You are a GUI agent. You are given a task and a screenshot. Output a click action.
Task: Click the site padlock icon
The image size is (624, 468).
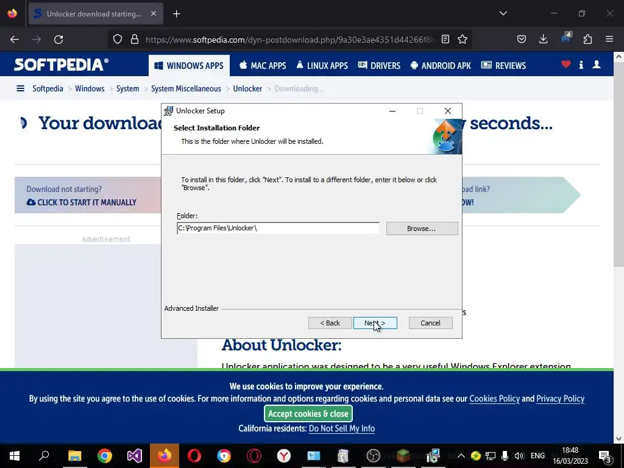[x=135, y=40]
